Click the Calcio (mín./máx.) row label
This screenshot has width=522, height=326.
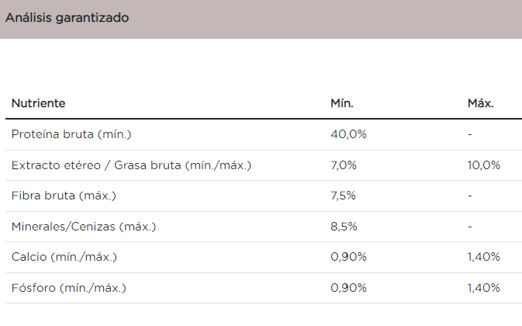pyautogui.click(x=64, y=257)
